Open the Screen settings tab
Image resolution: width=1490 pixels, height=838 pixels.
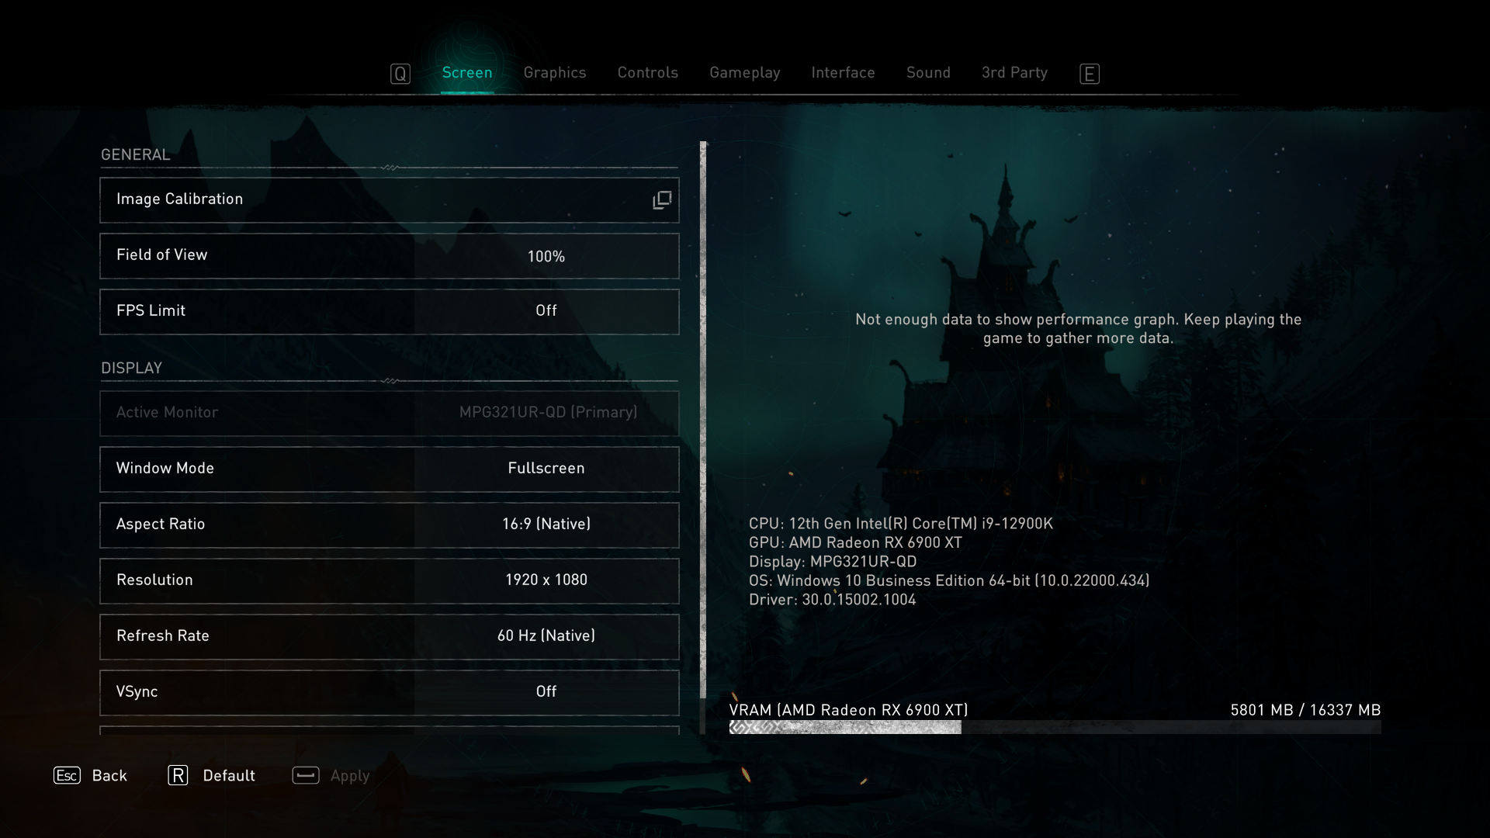pyautogui.click(x=466, y=73)
